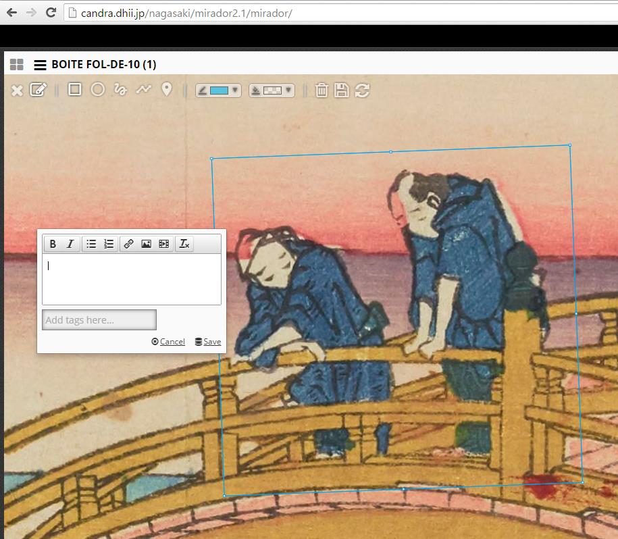The height and width of the screenshot is (539, 618).
Task: Click the bottom edge midpoint handle of rectangle
Action: pyautogui.click(x=403, y=489)
